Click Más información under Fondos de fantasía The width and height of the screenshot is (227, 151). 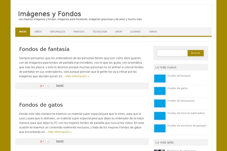point(77,76)
